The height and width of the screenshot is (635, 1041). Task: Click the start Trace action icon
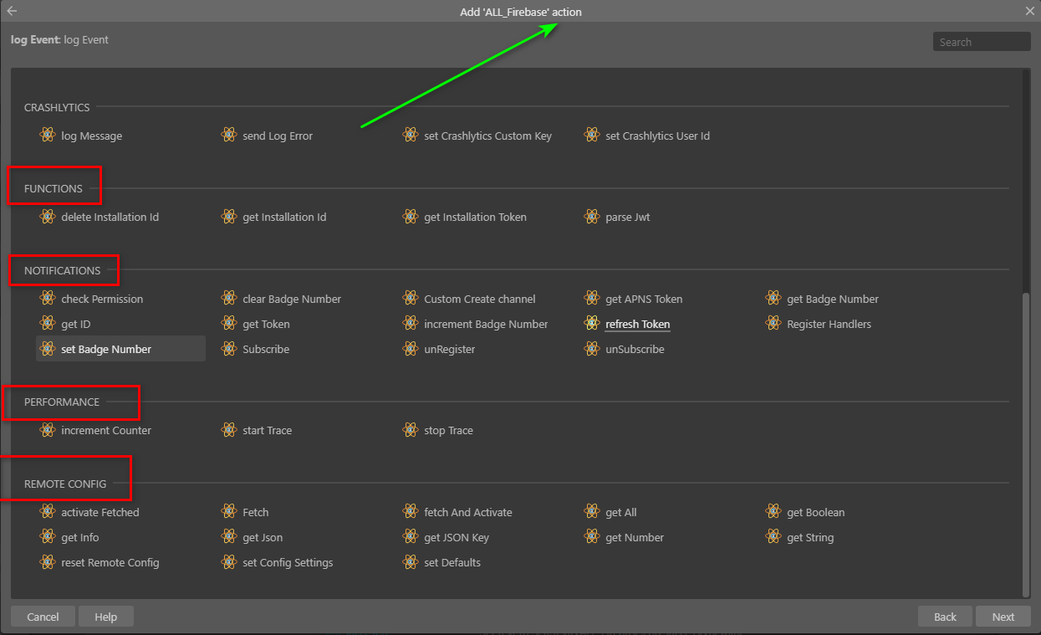(229, 429)
